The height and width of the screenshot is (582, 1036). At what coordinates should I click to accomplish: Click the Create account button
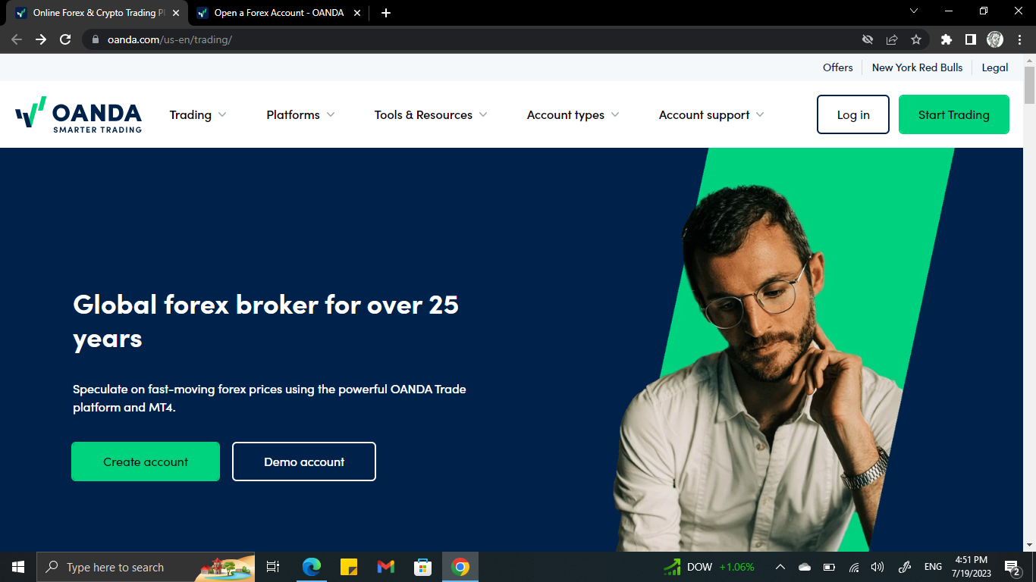pyautogui.click(x=146, y=462)
